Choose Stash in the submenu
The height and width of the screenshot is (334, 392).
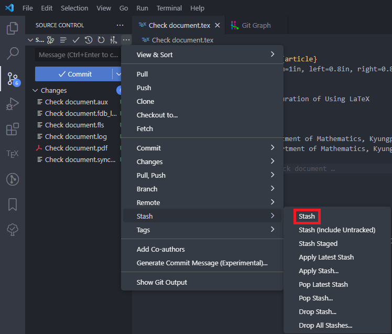pyautogui.click(x=307, y=216)
